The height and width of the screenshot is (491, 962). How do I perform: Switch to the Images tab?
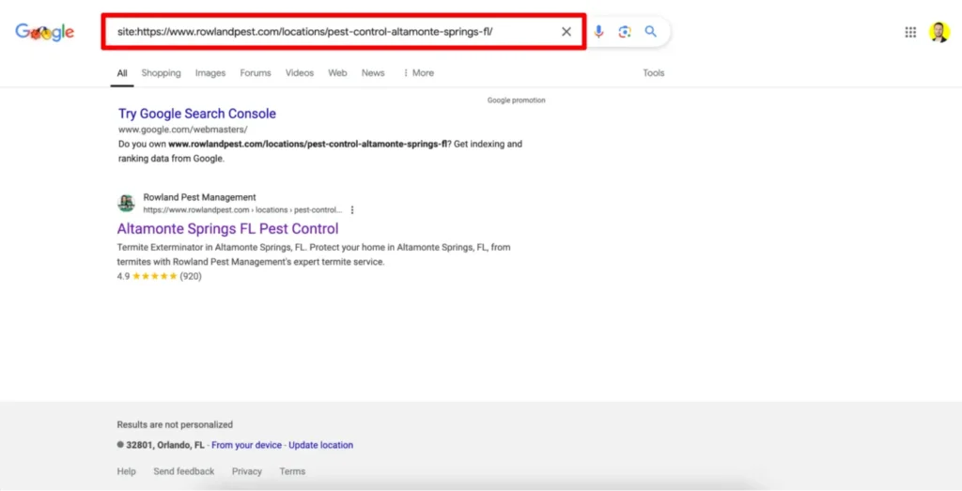210,73
